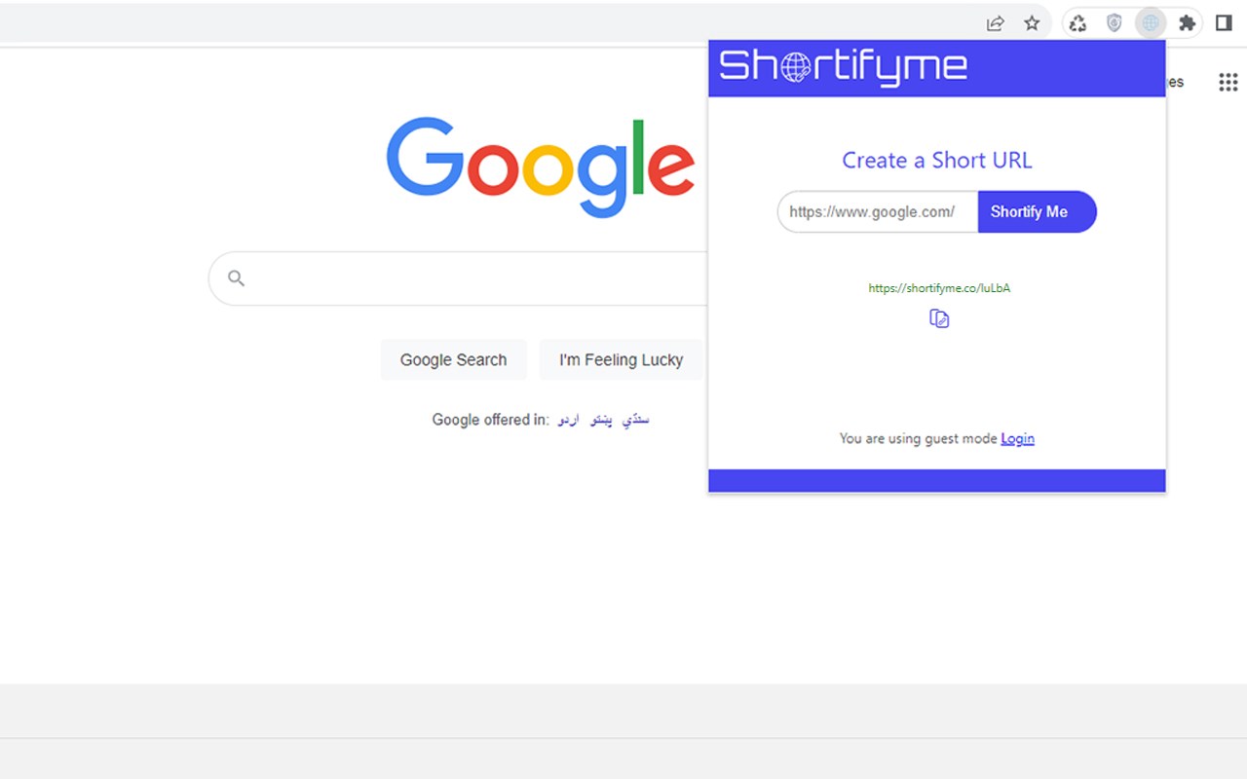Click inside the URL input field in popup
1247x779 pixels.
coord(878,211)
